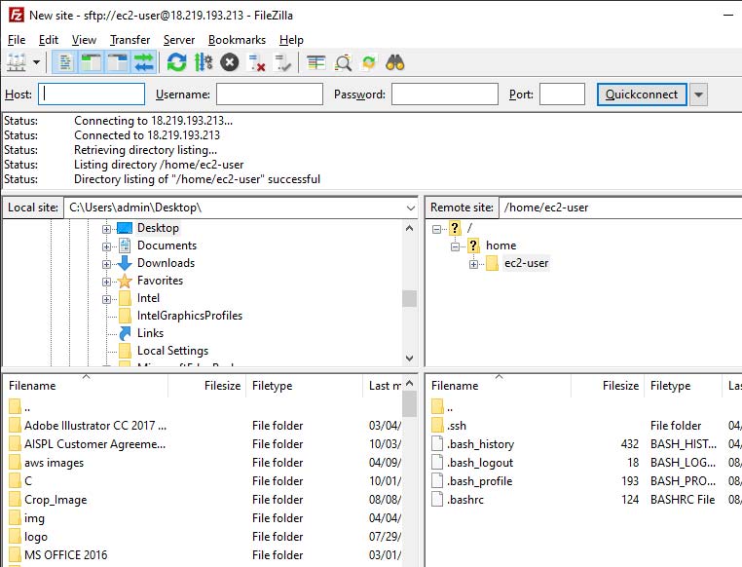This screenshot has width=742, height=567.
Task: Toggle message log display icon
Action: point(65,62)
